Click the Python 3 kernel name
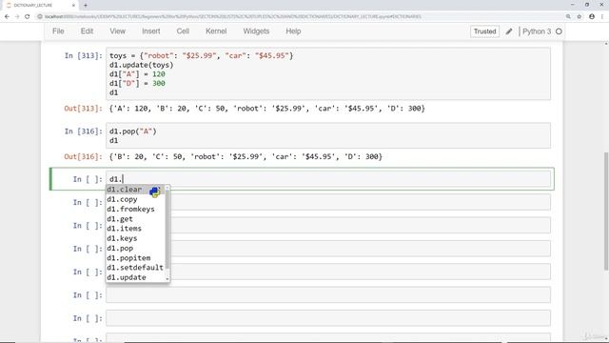The image size is (609, 343). coord(537,31)
